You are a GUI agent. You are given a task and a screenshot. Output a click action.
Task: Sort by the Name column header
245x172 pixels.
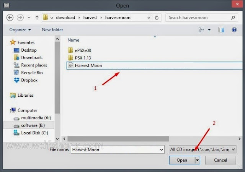(x=73, y=40)
